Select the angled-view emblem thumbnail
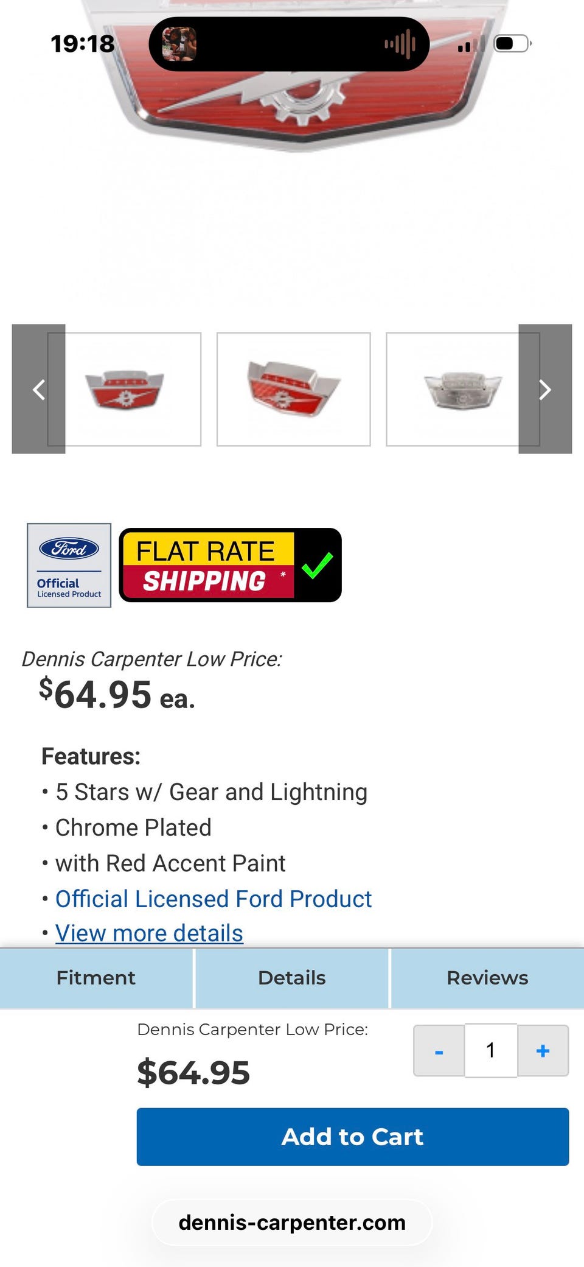 293,389
